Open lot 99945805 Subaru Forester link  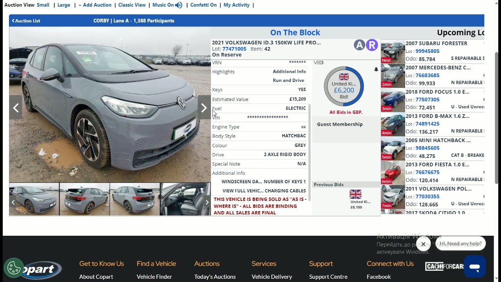[427, 51]
